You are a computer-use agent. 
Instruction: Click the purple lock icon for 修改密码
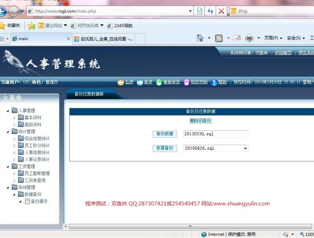pyautogui.click(x=186, y=82)
